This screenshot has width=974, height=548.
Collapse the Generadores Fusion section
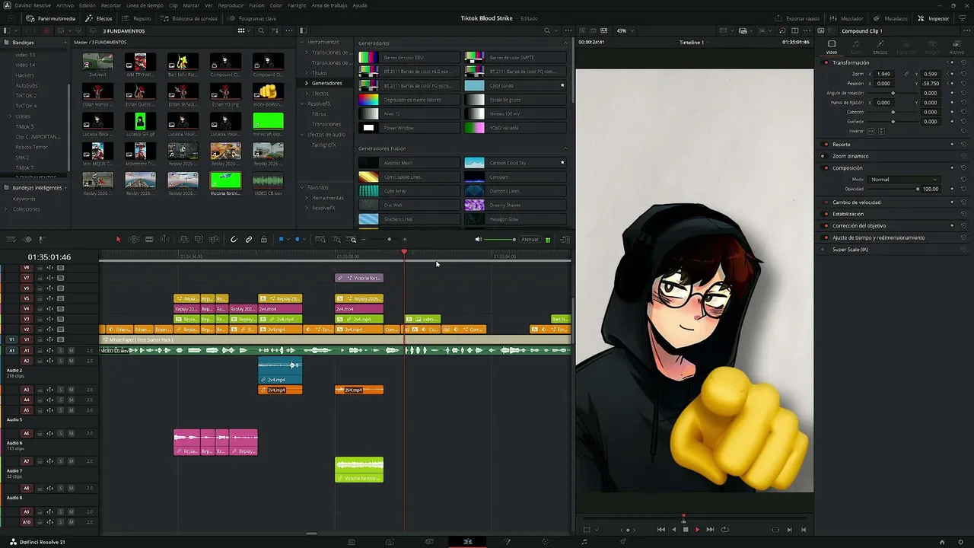(565, 148)
